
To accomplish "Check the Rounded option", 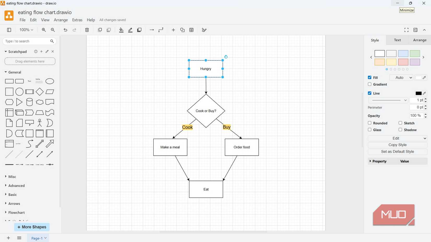I will pos(370,123).
